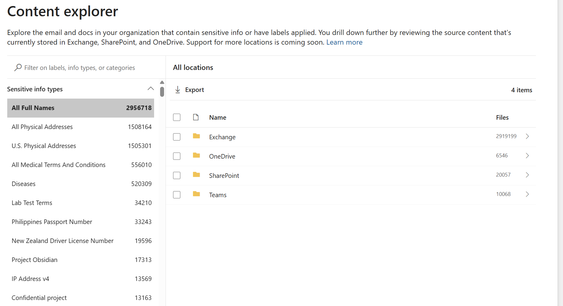Check the Exchange row checkbox
The image size is (563, 306).
coord(177,137)
